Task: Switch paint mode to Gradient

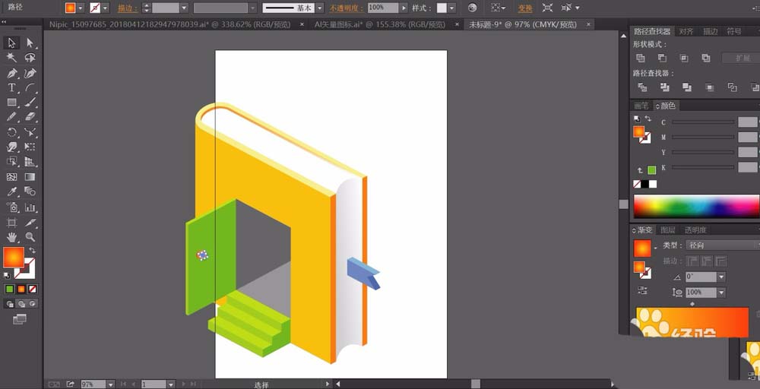Action: point(21,289)
